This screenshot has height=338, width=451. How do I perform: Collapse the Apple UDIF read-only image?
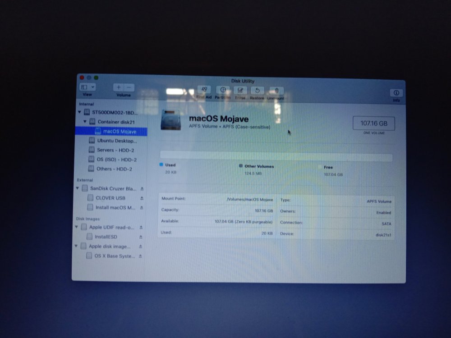coord(77,227)
